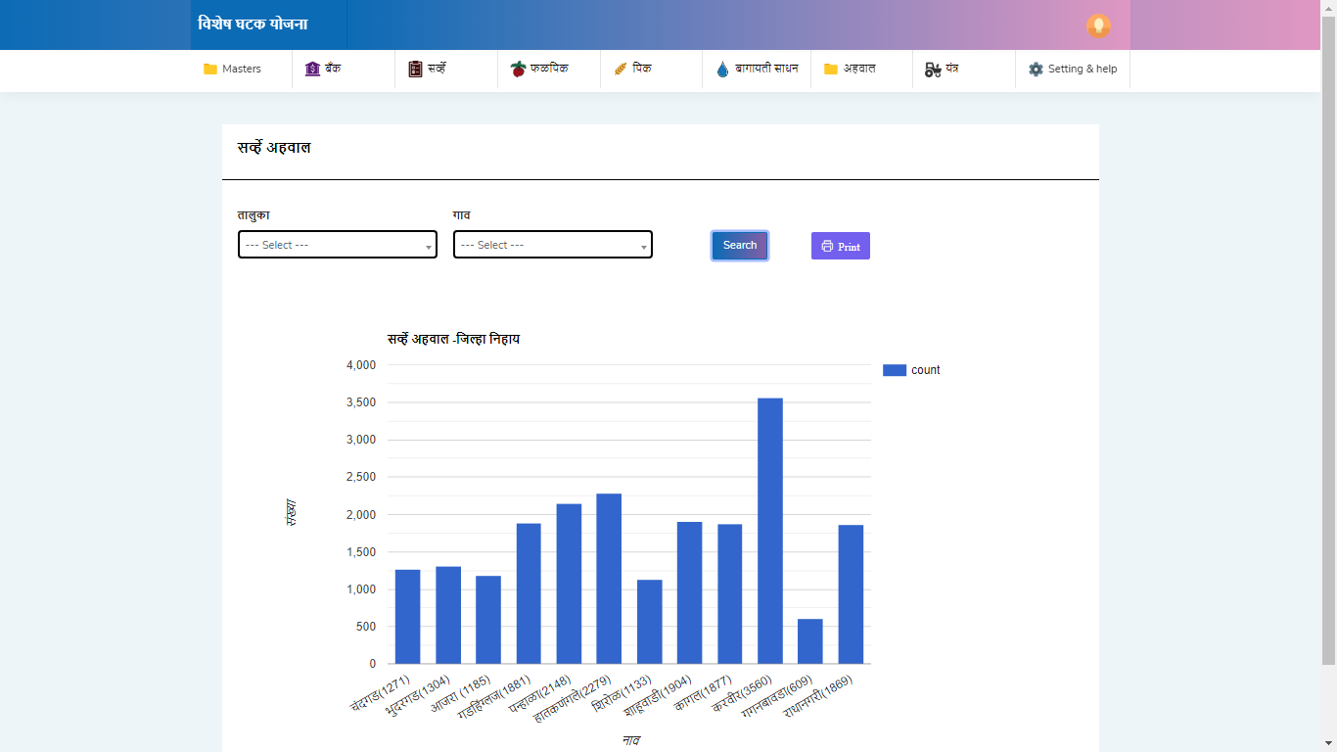Open the यंत्र menu label
The image size is (1337, 752).
pyautogui.click(x=952, y=69)
